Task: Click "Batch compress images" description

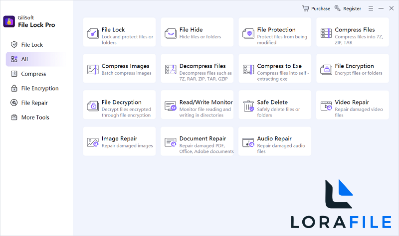Action: [127, 73]
